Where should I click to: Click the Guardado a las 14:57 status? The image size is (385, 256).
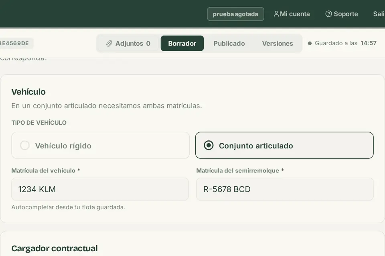(342, 43)
